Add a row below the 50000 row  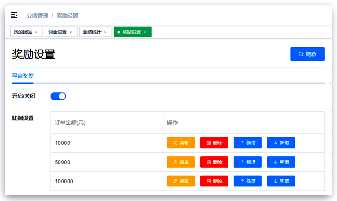click(281, 162)
